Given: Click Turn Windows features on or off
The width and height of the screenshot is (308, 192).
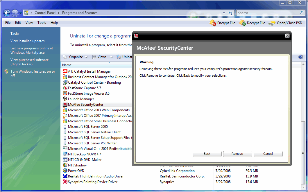Looking at the screenshot, I should [33, 73].
